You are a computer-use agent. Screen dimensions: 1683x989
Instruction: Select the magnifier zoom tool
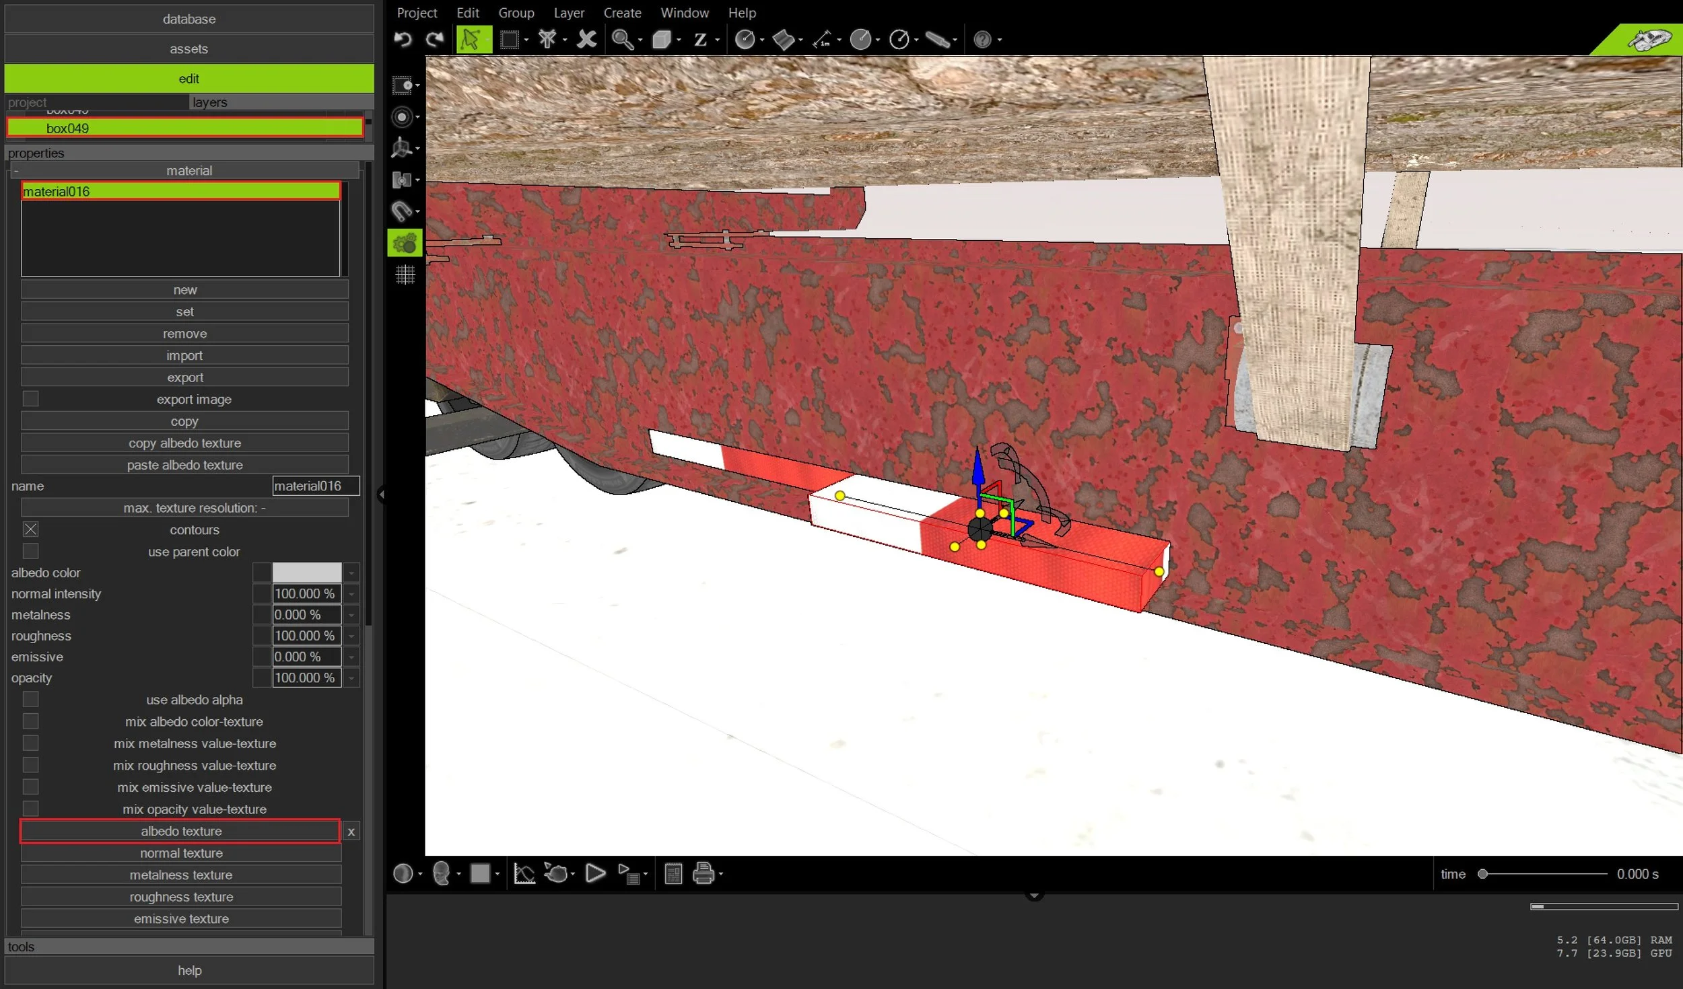[x=622, y=40]
